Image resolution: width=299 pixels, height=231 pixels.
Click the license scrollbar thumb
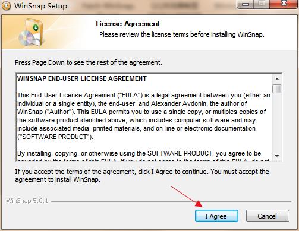(x=277, y=88)
